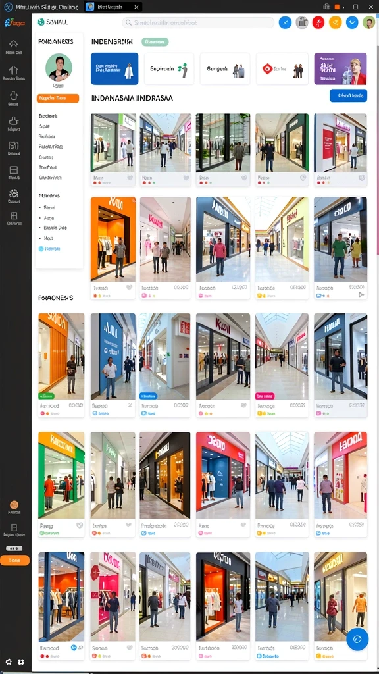The height and width of the screenshot is (674, 379).
Task: Open the user avatar in the header
Action: 368,22
